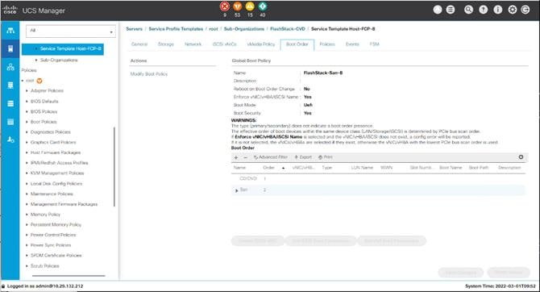Image resolution: width=540 pixels, height=292 pixels.
Task: Collapse the root policies node
Action: pyautogui.click(x=23, y=81)
